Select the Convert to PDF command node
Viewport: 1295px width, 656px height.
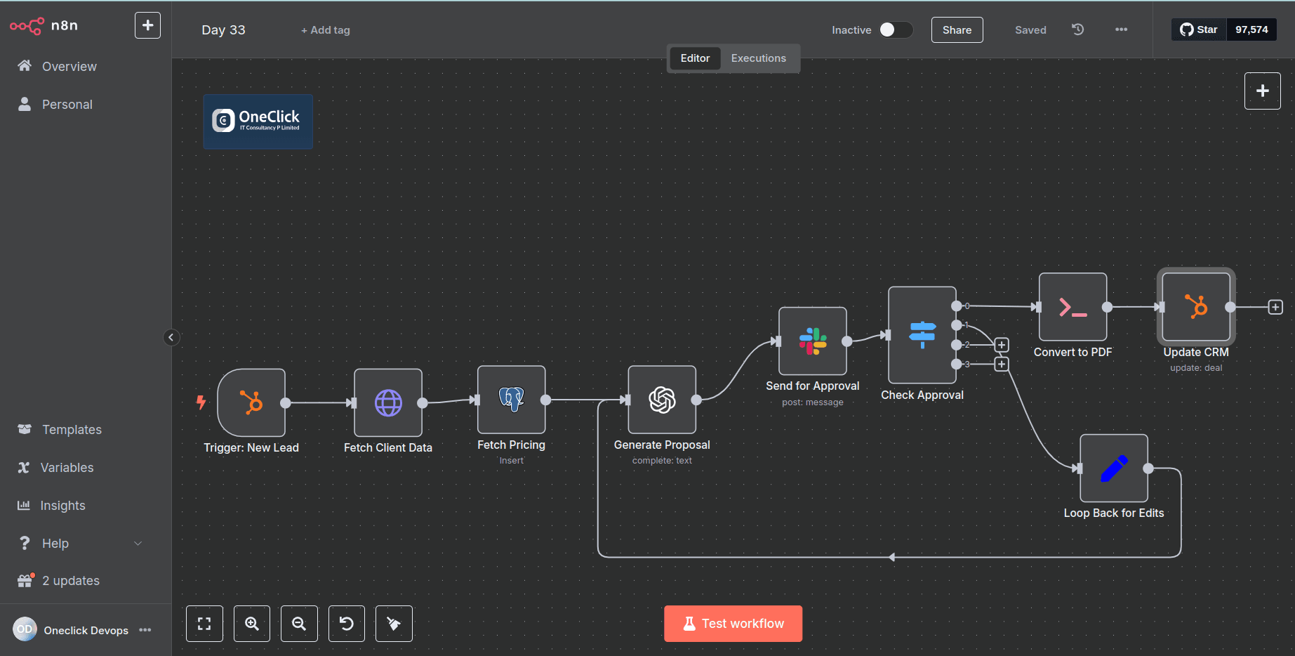[1073, 307]
